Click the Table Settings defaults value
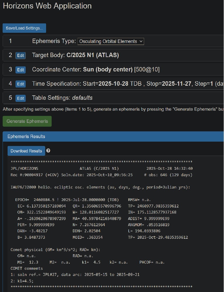This screenshot has height=292, width=224. [82, 98]
